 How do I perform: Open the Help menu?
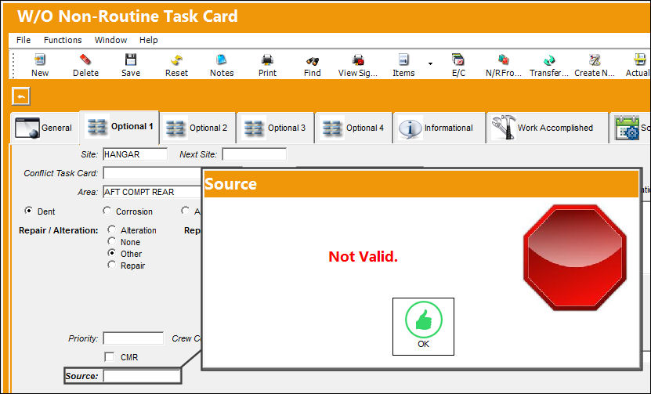pos(148,40)
